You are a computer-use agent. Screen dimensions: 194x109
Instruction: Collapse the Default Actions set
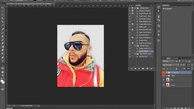pos(135,8)
